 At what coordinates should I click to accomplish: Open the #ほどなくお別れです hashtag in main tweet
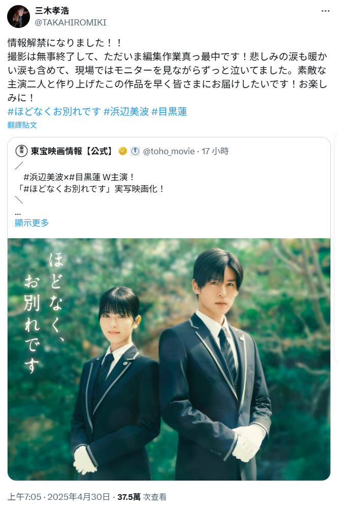[54, 111]
